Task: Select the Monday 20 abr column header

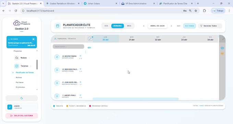Action: tap(106, 39)
